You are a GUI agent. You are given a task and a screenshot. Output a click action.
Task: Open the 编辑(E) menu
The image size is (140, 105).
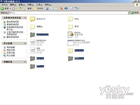point(13,5)
